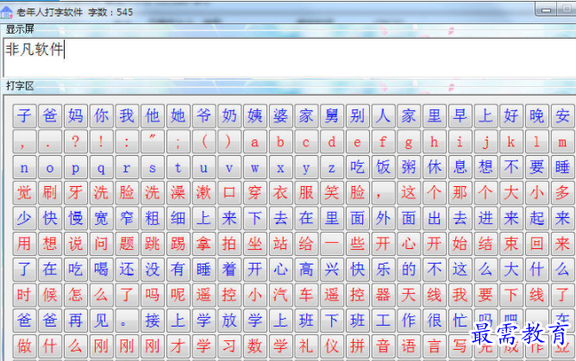The width and height of the screenshot is (576, 361).
Task: Click the question mark key
Action: coord(76,141)
